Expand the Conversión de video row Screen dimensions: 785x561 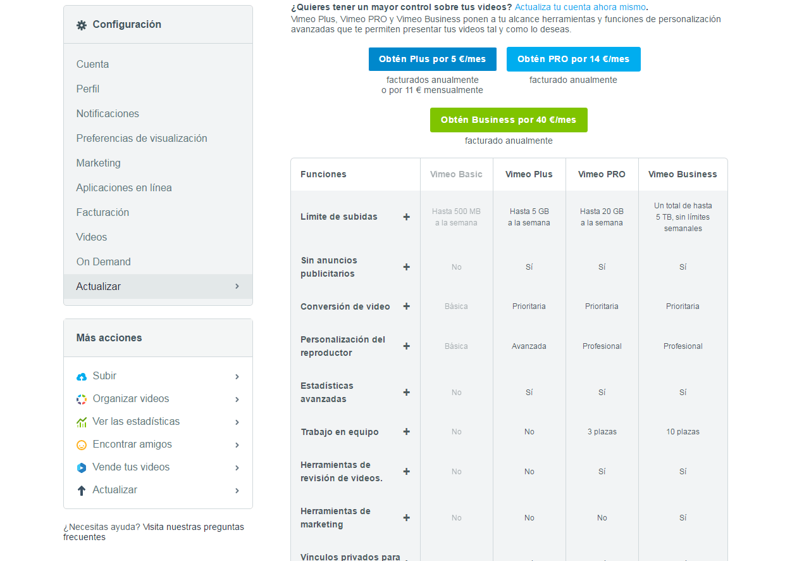coord(407,306)
